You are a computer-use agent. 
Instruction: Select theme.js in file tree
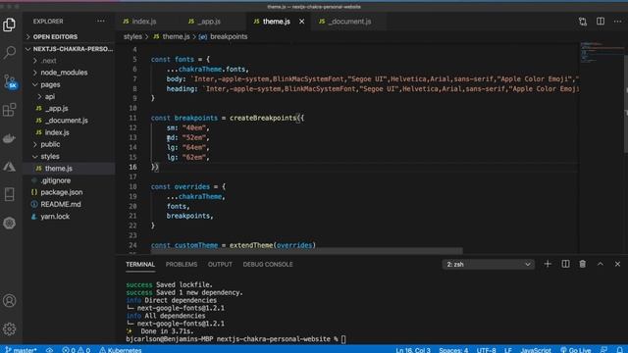(59, 168)
